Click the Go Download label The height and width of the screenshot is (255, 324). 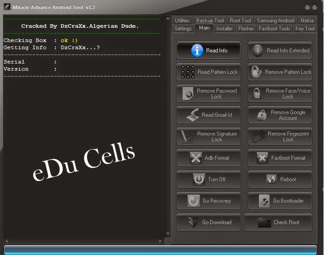tap(217, 222)
